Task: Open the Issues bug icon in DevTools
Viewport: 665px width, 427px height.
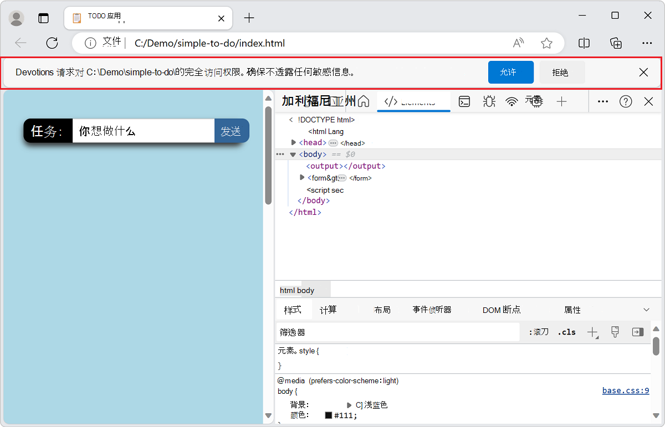Action: pyautogui.click(x=489, y=101)
